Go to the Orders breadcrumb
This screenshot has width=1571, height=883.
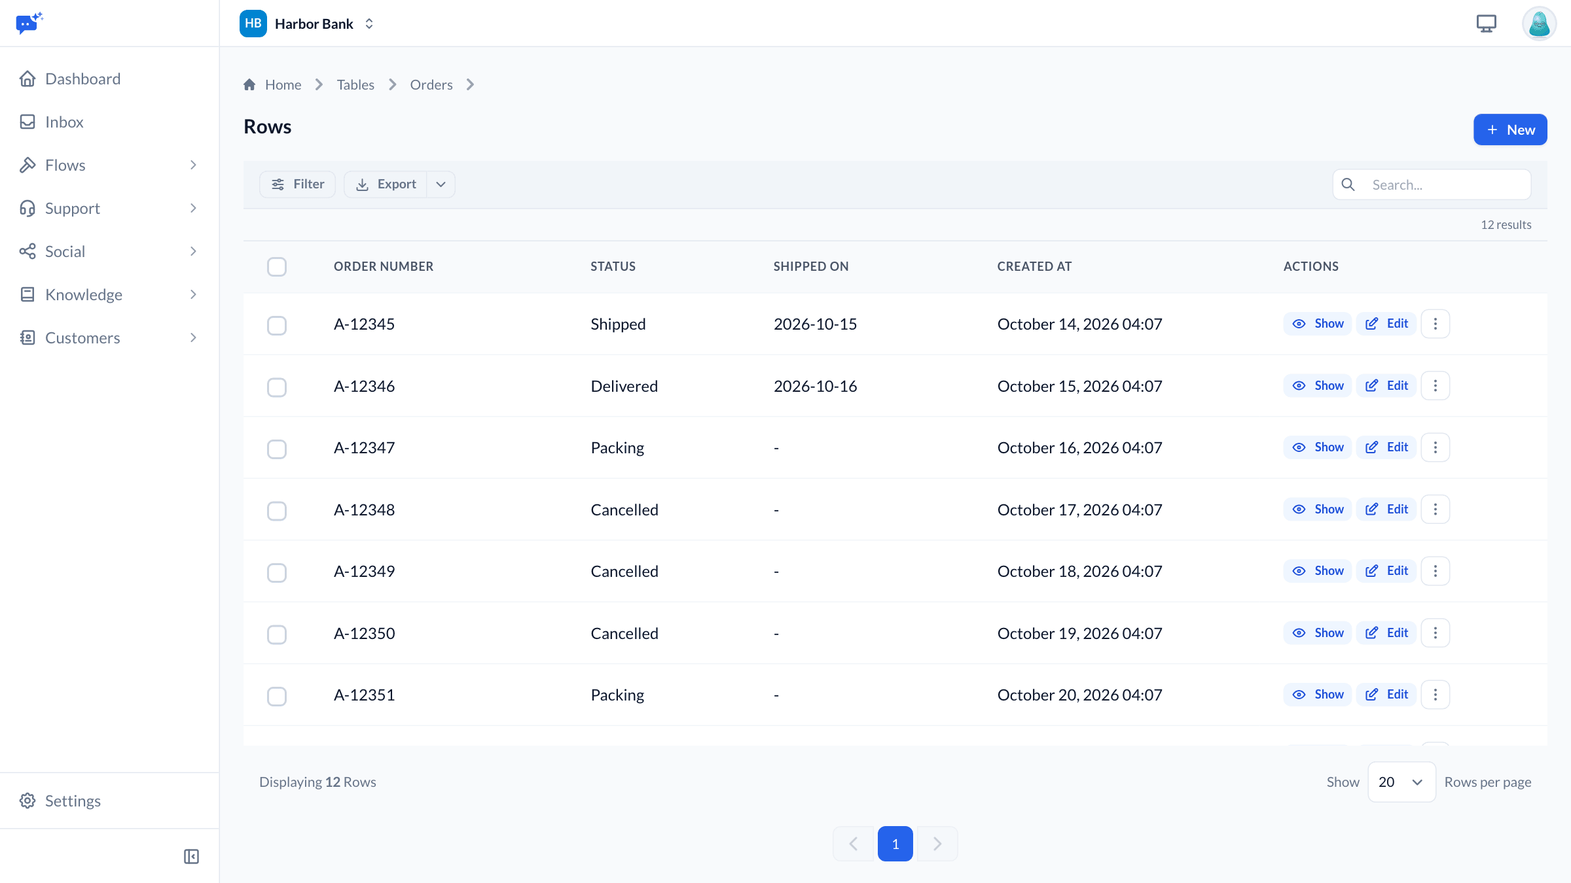[x=431, y=84]
